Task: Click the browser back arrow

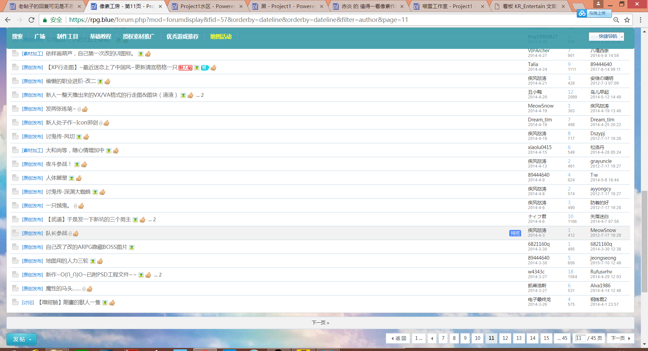Action: coord(8,20)
